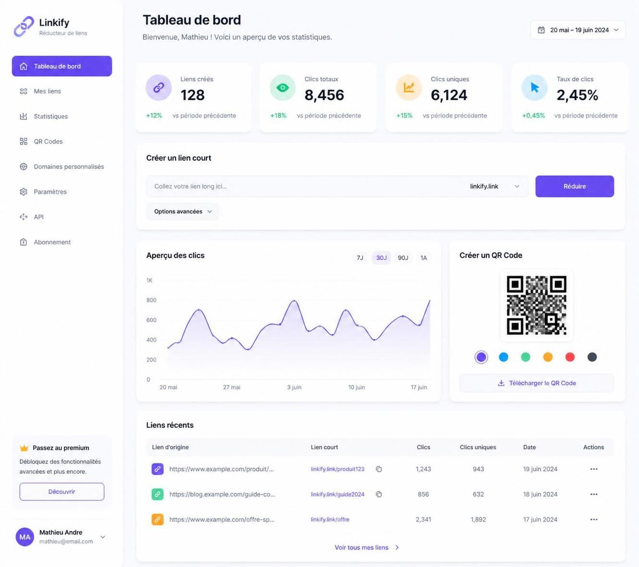Open Voir tous mes liens
The image size is (639, 567).
[x=367, y=547]
